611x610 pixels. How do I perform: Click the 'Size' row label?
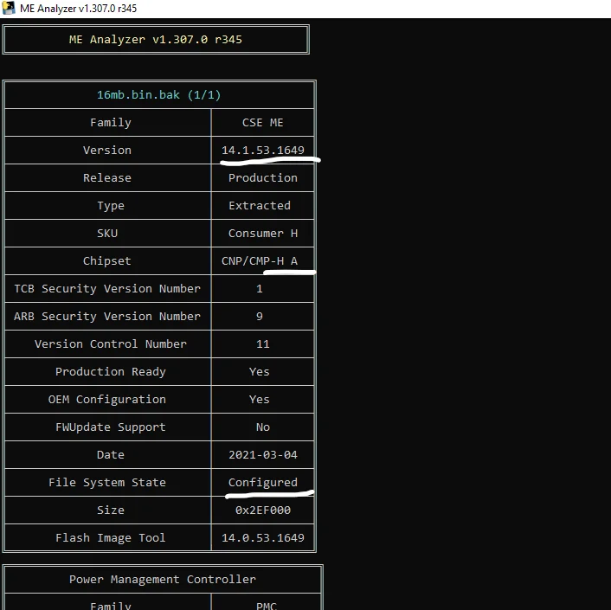click(x=111, y=510)
